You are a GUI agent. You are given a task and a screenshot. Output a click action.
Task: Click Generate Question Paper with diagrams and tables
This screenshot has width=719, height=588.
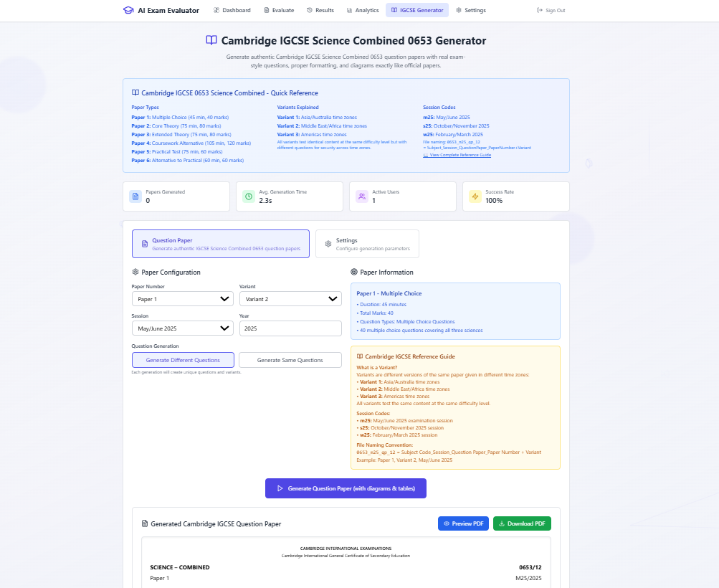[346, 488]
